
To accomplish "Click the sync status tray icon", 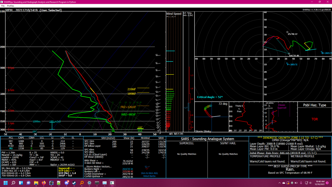I will 288,183.
